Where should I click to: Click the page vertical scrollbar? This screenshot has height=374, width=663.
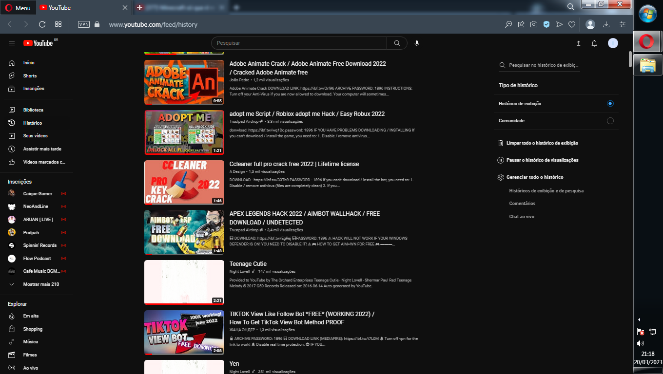tap(630, 58)
